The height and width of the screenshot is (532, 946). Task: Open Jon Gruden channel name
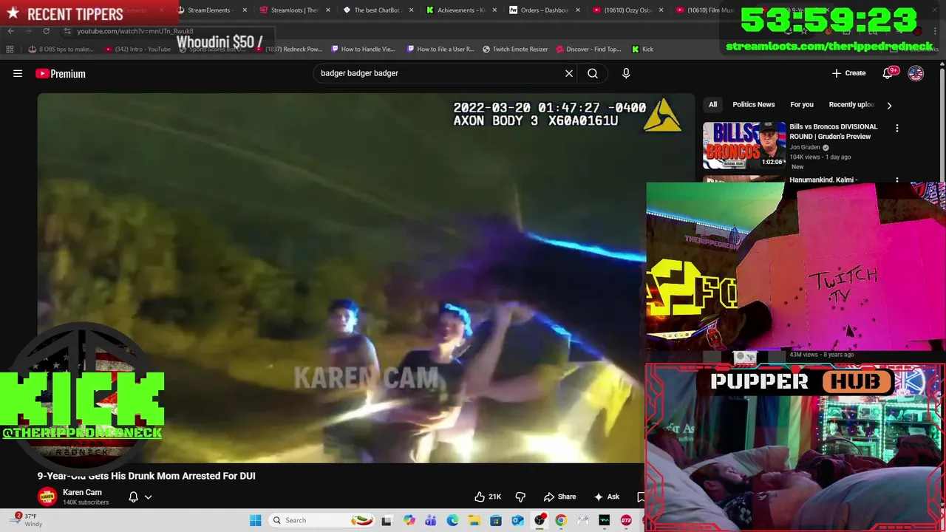coord(805,147)
